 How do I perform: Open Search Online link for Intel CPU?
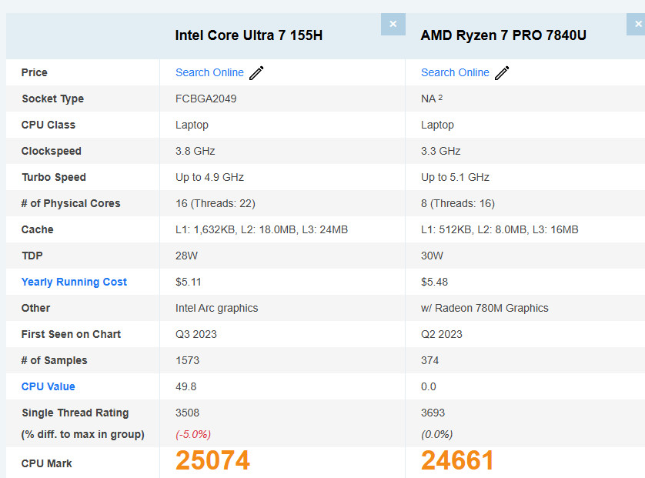pos(209,72)
